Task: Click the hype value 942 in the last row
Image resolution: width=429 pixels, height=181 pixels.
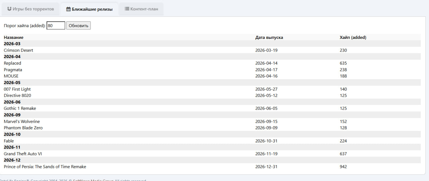Action: click(x=343, y=167)
